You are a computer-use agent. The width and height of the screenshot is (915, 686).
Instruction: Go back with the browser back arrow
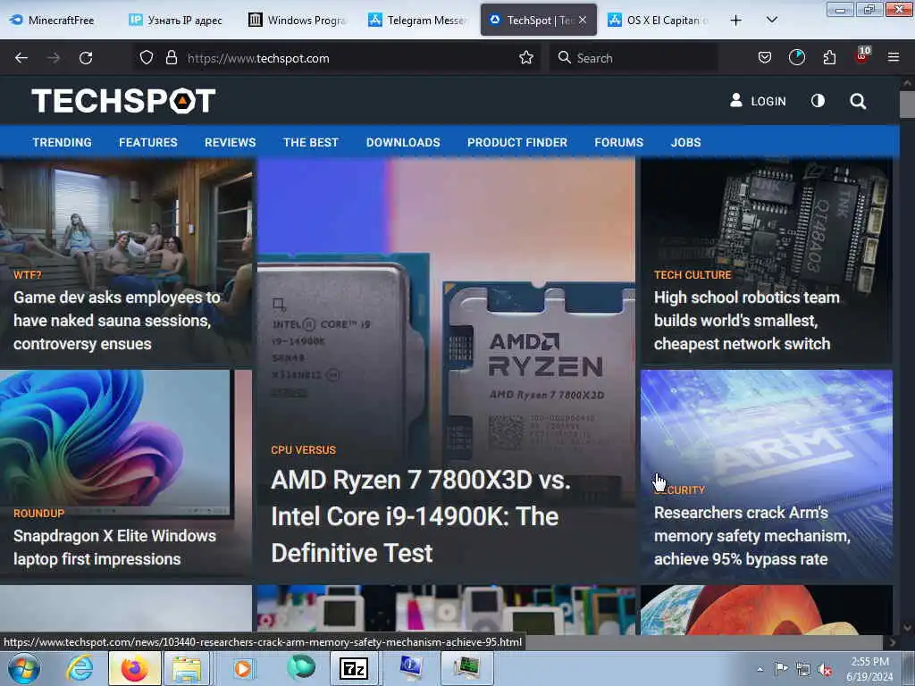tap(21, 58)
